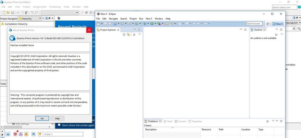Image resolution: width=301 pixels, height=138 pixels.
Task: Collapse All in Project Explorer
Action: (124, 35)
